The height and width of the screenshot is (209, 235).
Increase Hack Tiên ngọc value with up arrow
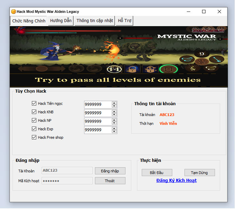pos(114,103)
